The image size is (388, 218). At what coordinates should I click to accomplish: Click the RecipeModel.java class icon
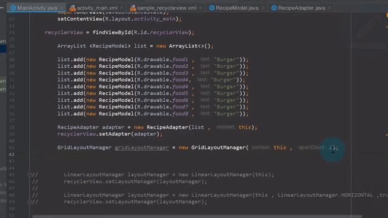click(x=212, y=8)
